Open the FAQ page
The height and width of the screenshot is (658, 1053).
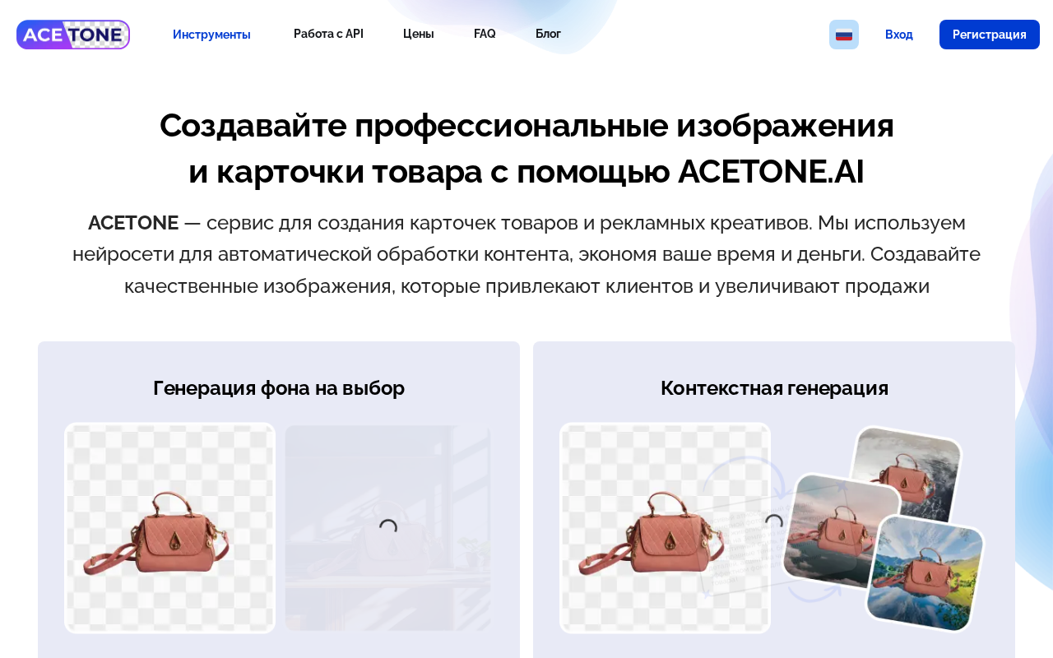click(485, 34)
